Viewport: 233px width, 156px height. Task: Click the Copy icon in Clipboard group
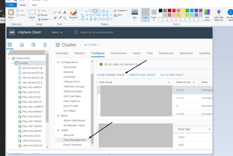(17, 15)
